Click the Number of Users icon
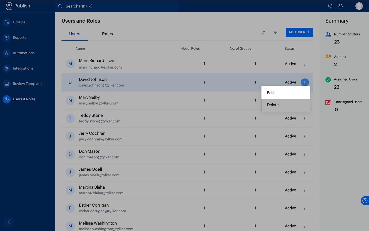Image resolution: width=369 pixels, height=231 pixels. (328, 34)
